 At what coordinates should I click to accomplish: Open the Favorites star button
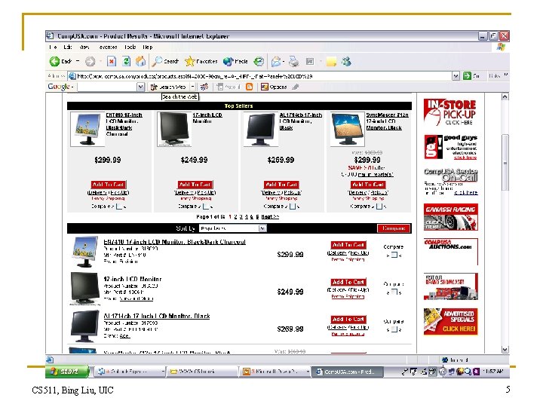pos(201,62)
